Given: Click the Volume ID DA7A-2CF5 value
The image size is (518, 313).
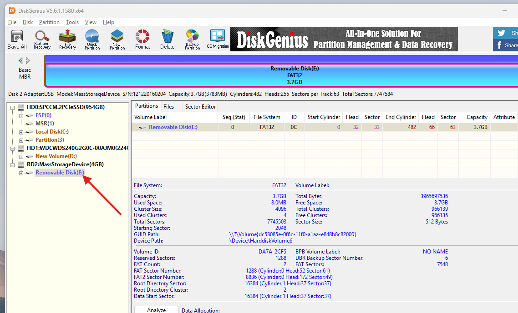Looking at the screenshot, I should coord(272,251).
